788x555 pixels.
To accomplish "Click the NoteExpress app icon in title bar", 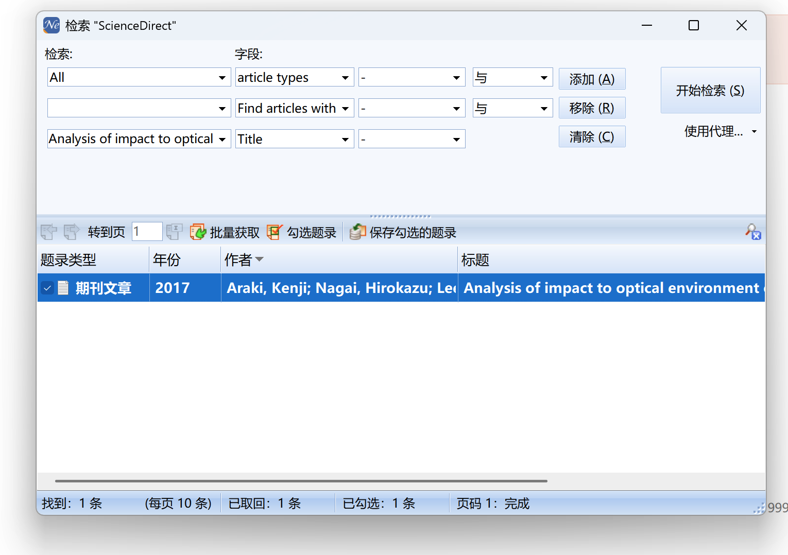I will click(x=52, y=25).
